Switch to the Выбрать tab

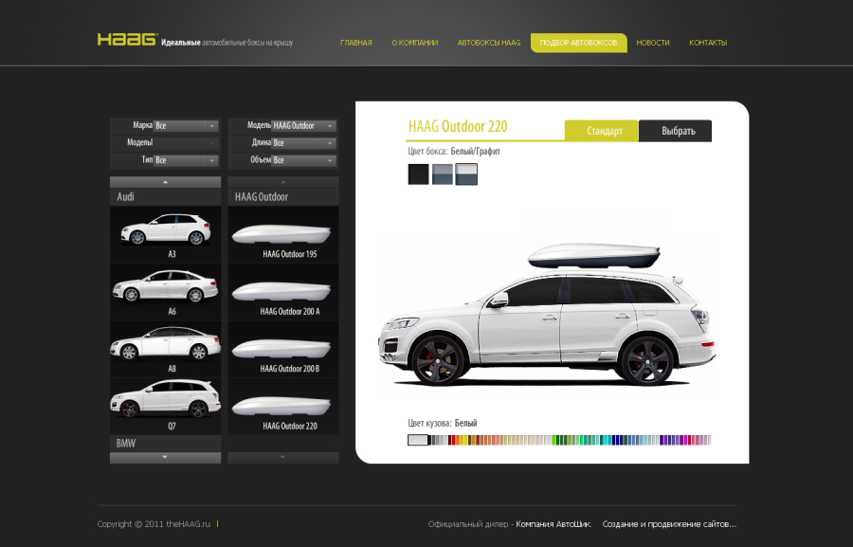pyautogui.click(x=675, y=131)
